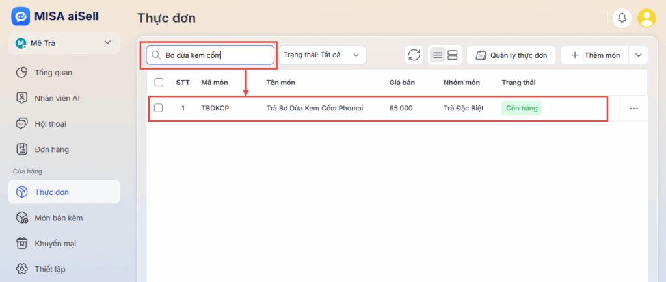Switch to card view layout
This screenshot has width=666, height=282.
pyautogui.click(x=453, y=55)
